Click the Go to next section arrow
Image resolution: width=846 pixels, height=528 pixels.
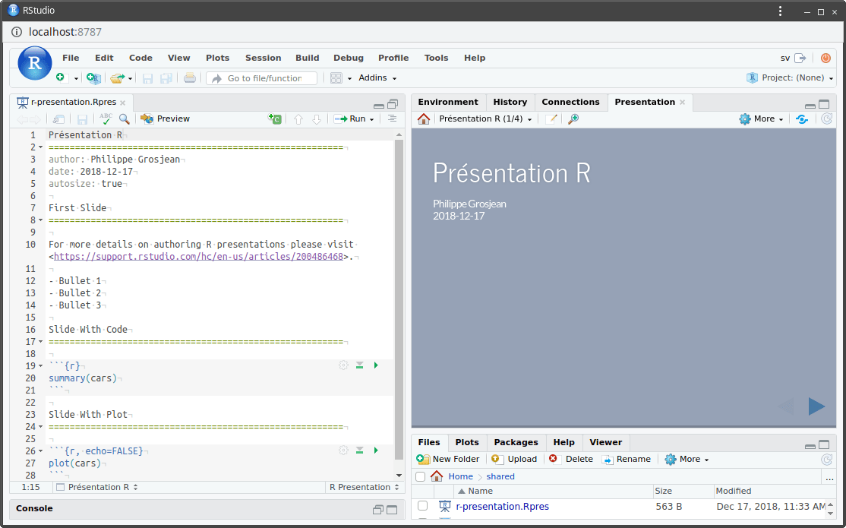point(317,119)
